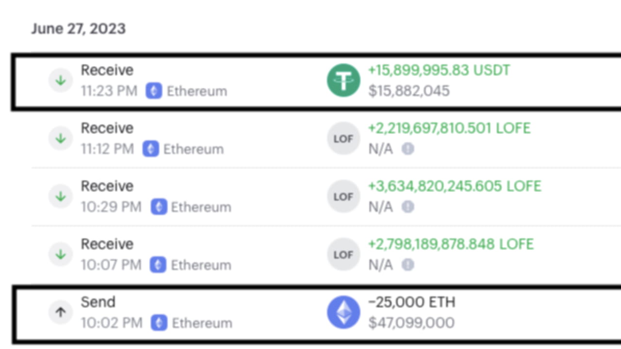This screenshot has width=621, height=349.
Task: Click the $47,099,000 value text
Action: (411, 323)
